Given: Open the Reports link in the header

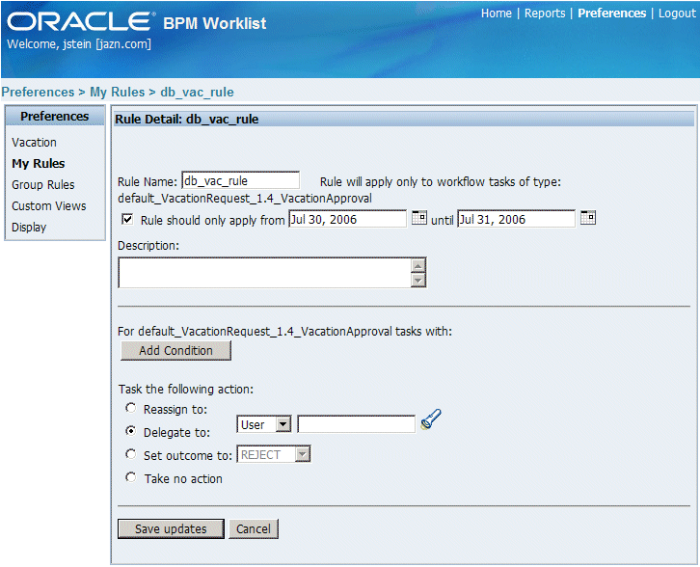Looking at the screenshot, I should click(545, 13).
